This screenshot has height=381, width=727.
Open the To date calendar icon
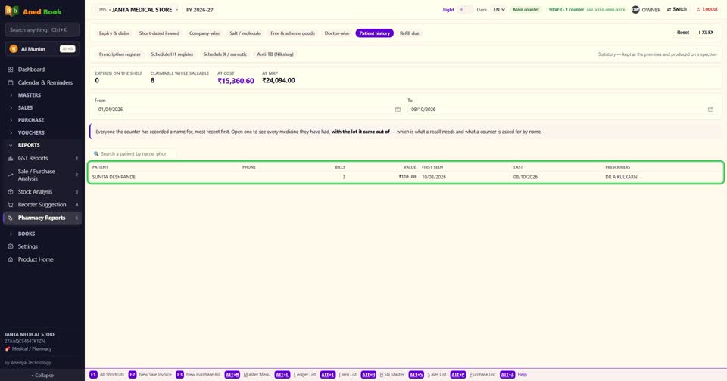coord(710,110)
